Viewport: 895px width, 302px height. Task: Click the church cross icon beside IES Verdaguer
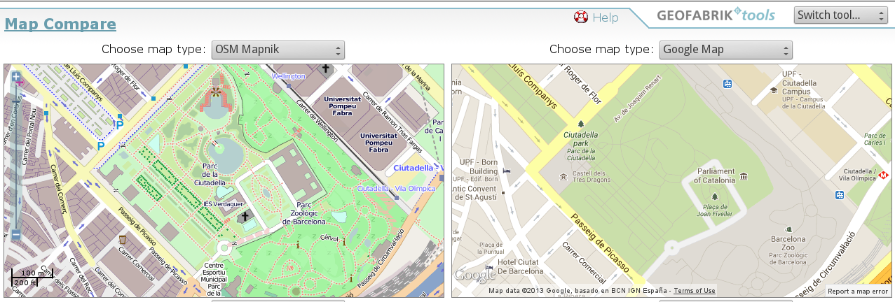(245, 217)
